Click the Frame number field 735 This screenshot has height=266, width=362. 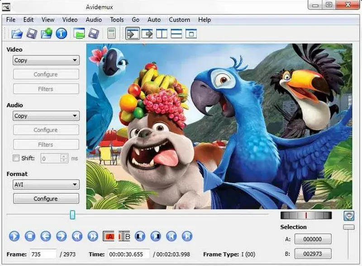tap(43, 254)
